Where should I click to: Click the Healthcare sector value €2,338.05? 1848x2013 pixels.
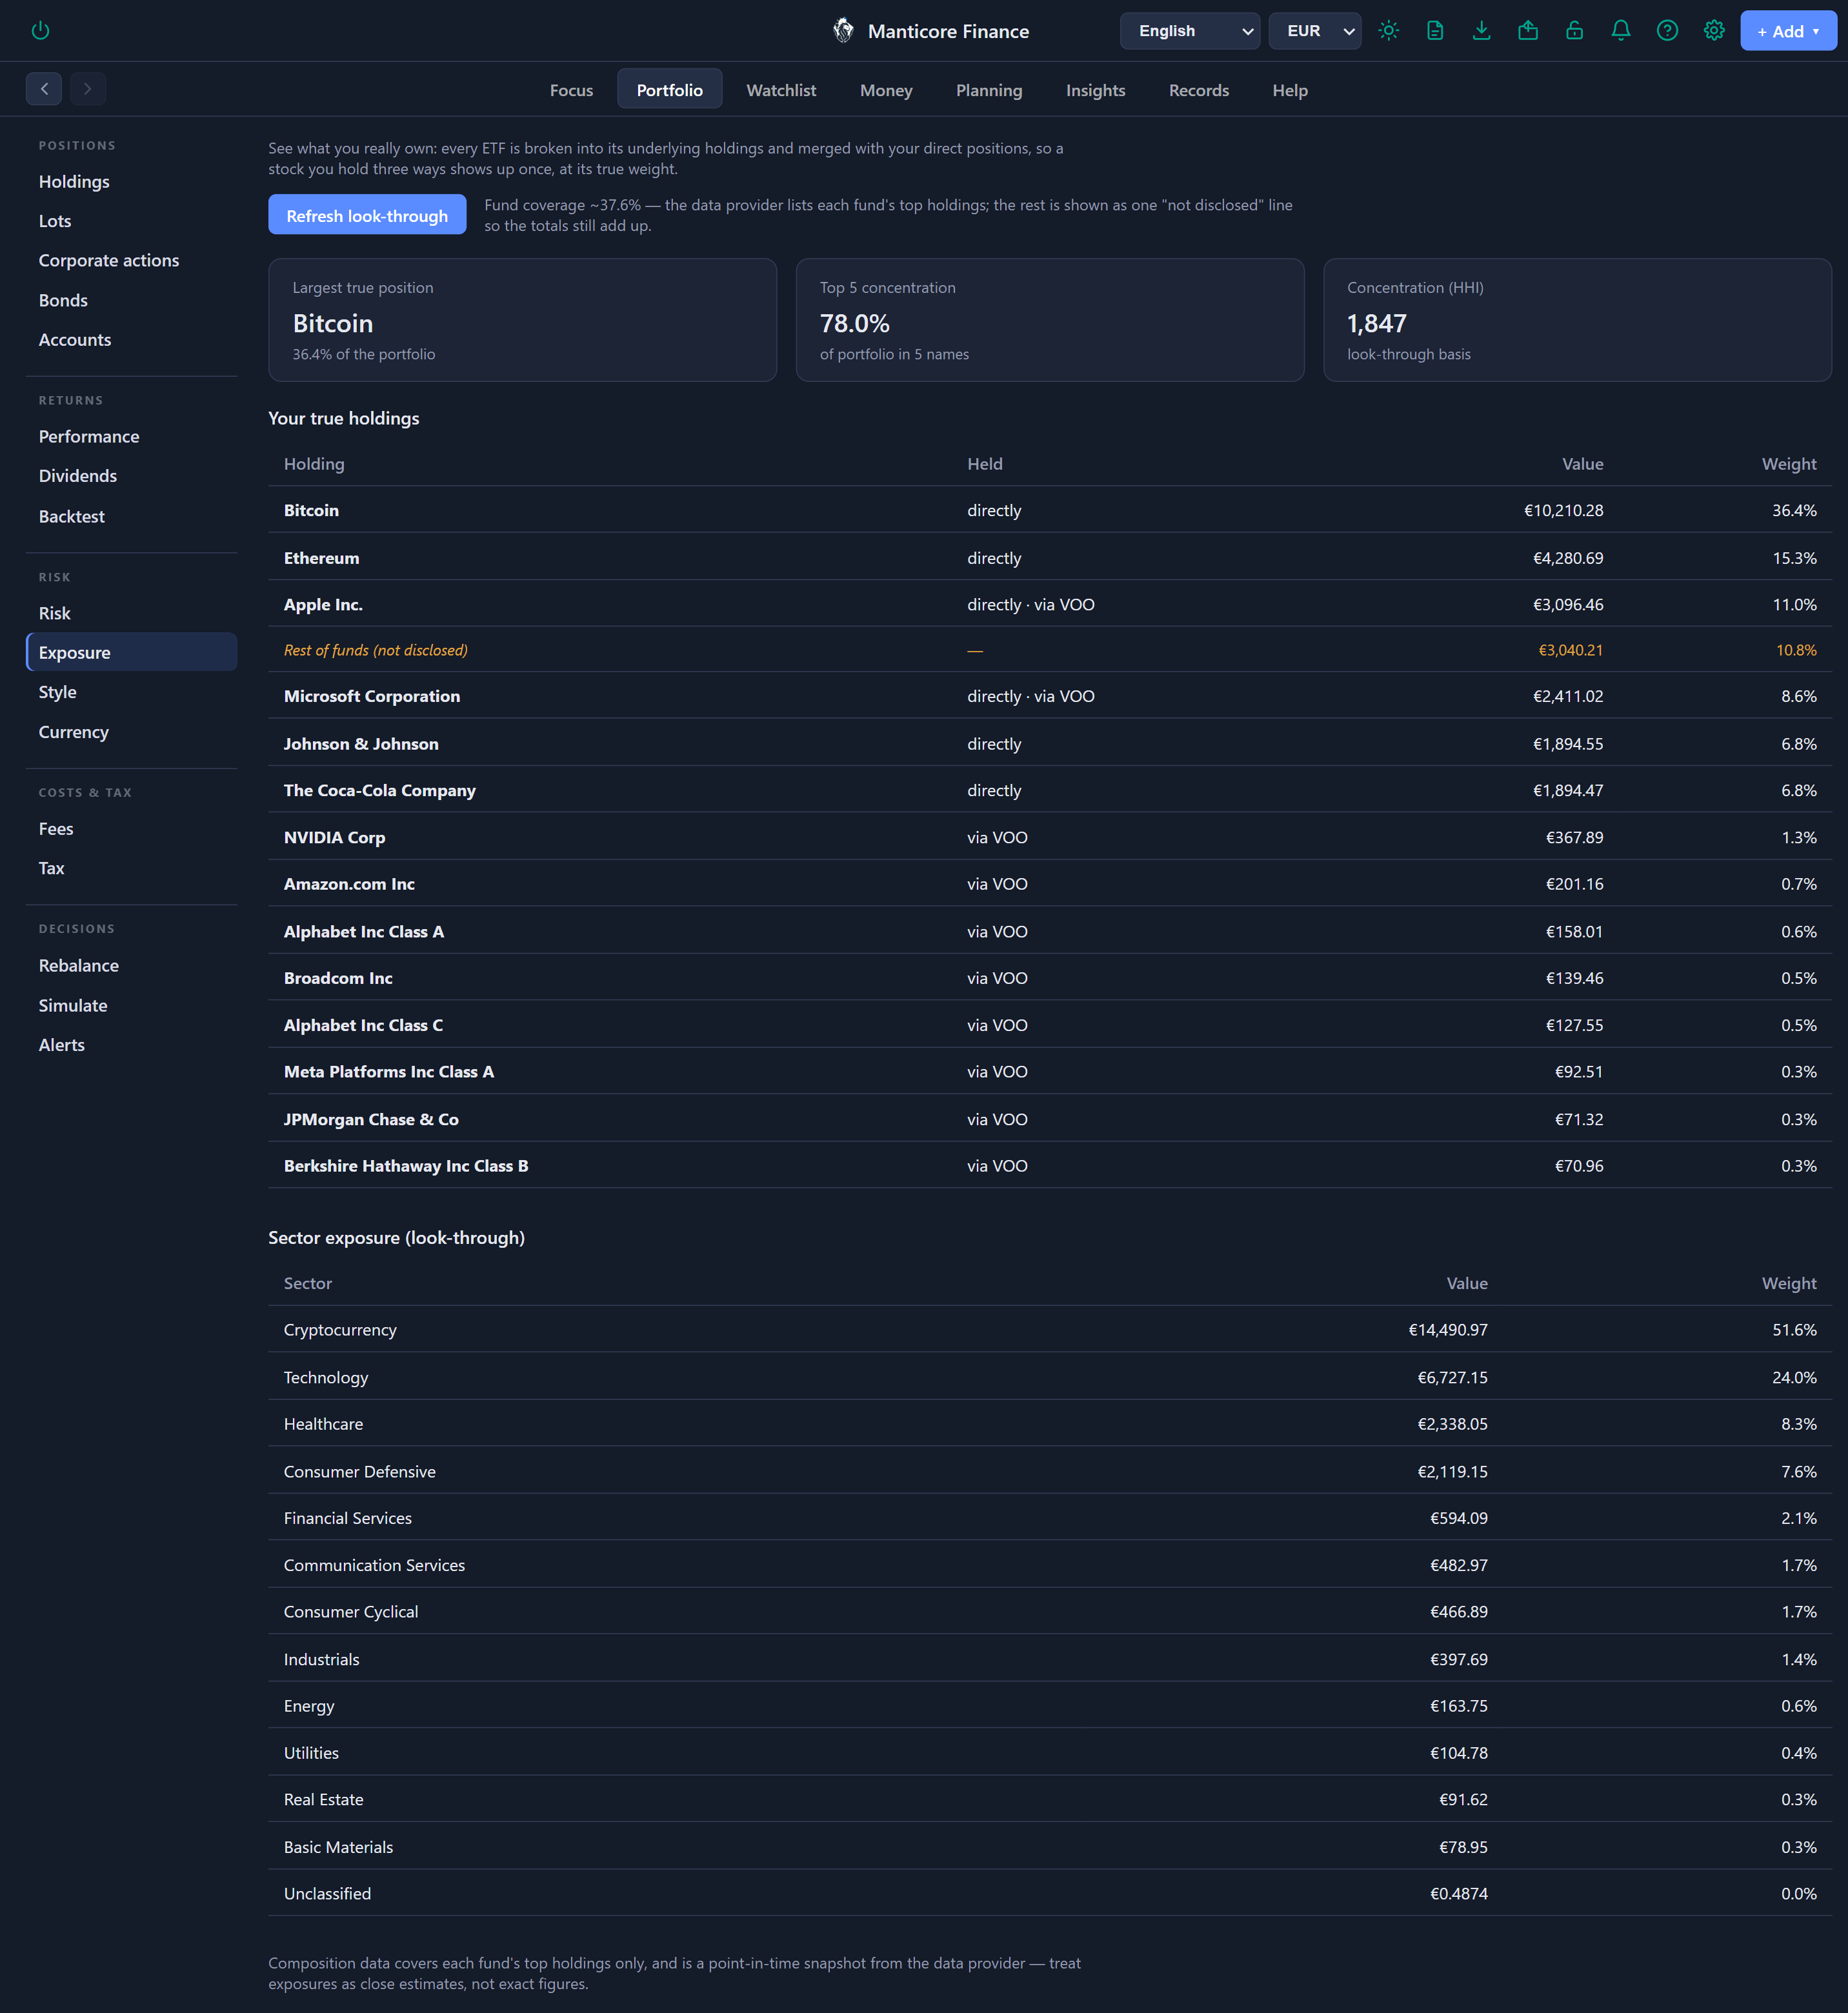pyautogui.click(x=1452, y=1424)
